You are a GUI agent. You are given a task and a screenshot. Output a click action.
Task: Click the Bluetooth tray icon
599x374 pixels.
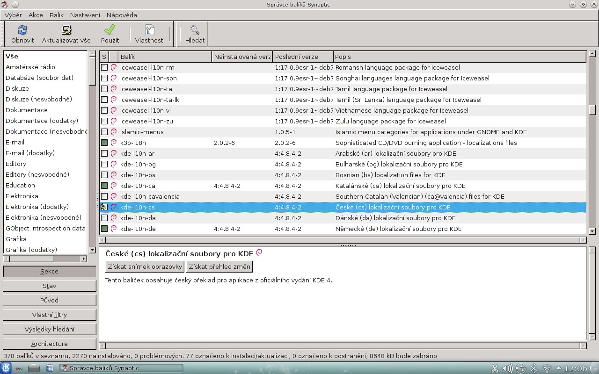click(x=533, y=368)
